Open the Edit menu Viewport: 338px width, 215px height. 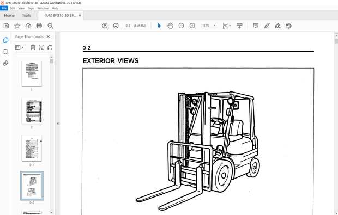(13, 8)
